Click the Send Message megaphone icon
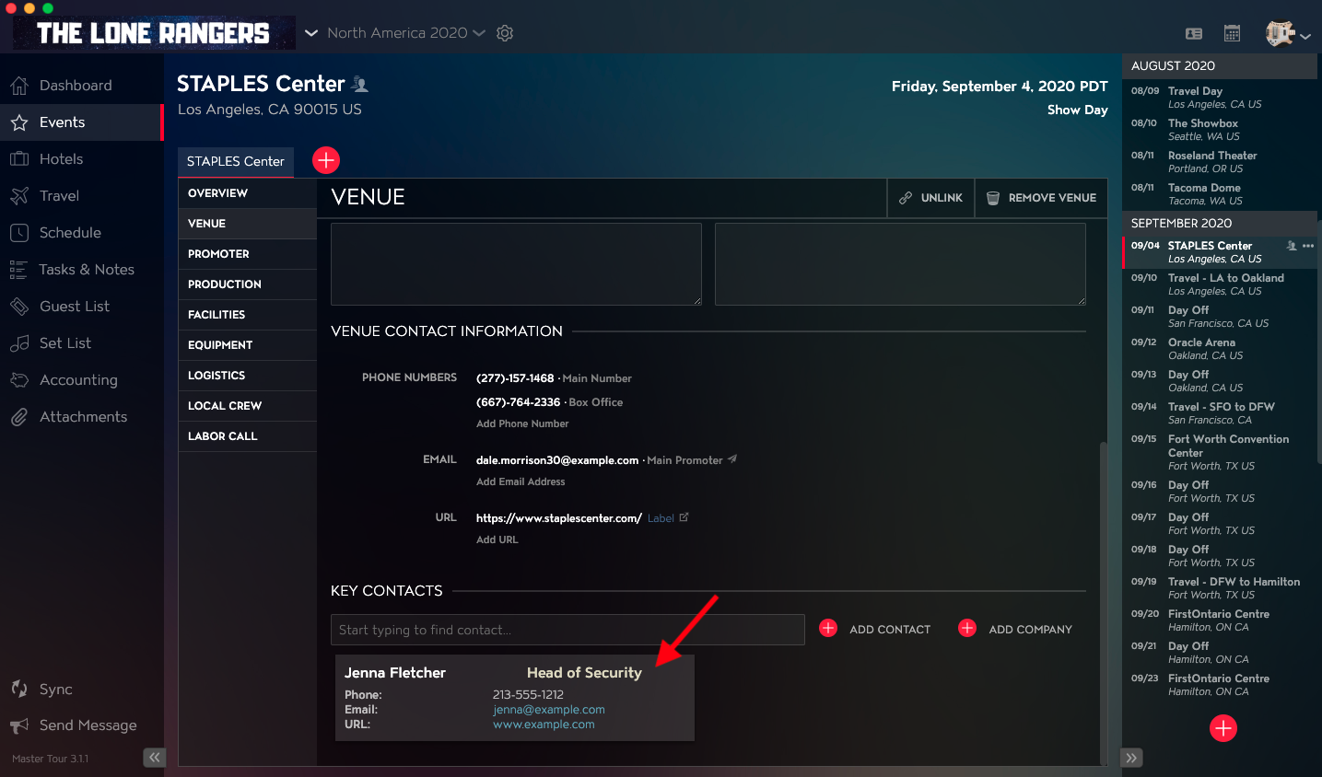Image resolution: width=1322 pixels, height=777 pixels. (x=19, y=725)
